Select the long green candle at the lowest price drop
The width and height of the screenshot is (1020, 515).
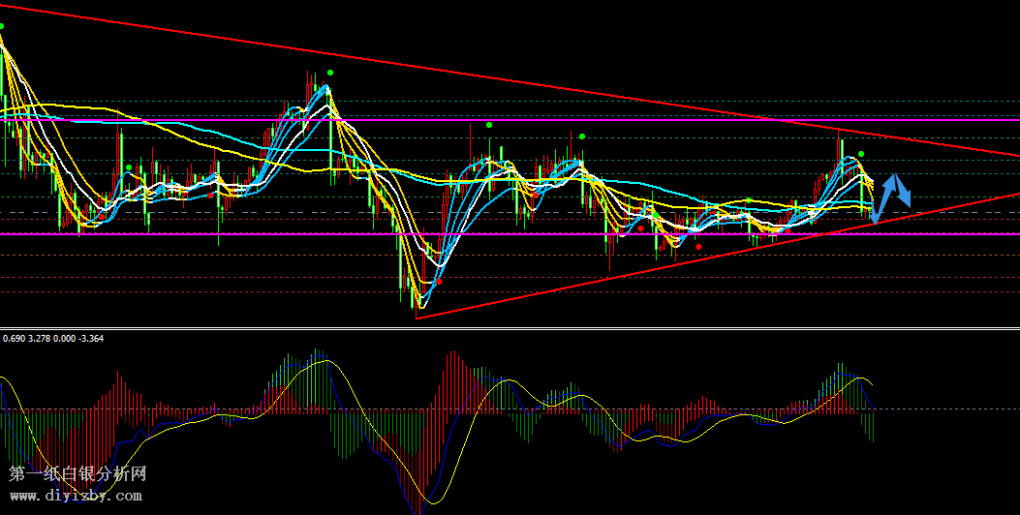401,263
